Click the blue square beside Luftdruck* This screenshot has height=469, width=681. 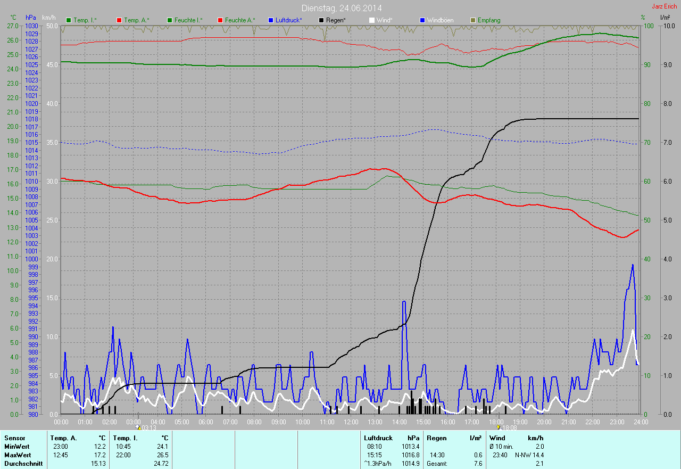click(271, 20)
